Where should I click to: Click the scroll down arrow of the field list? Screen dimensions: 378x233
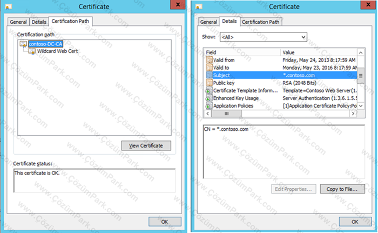(x=361, y=106)
